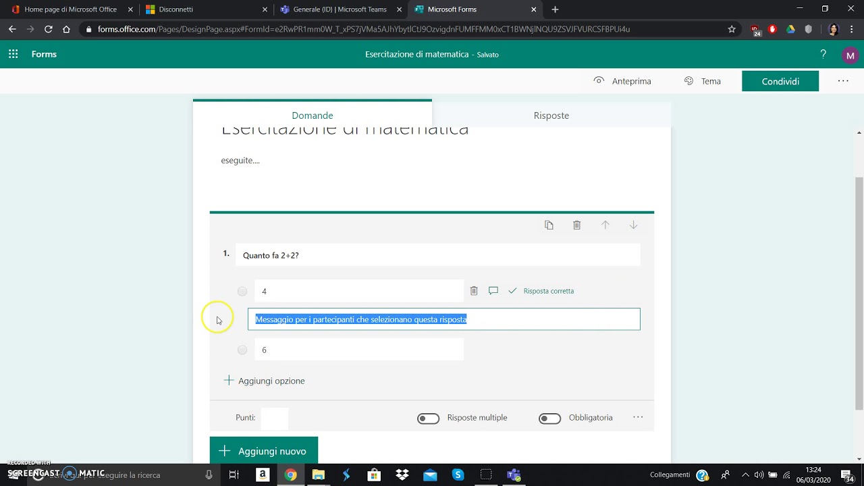Screen dimensions: 864x486
Task: Click the address bar URL
Action: point(363,29)
